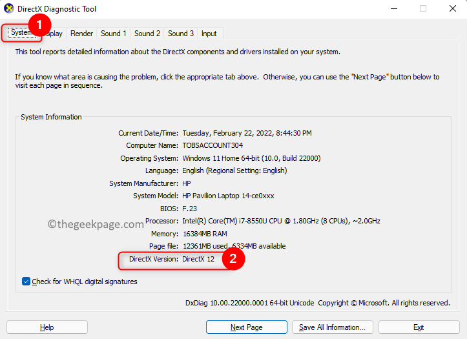Click Save All Information button
This screenshot has height=339, width=467.
[333, 327]
